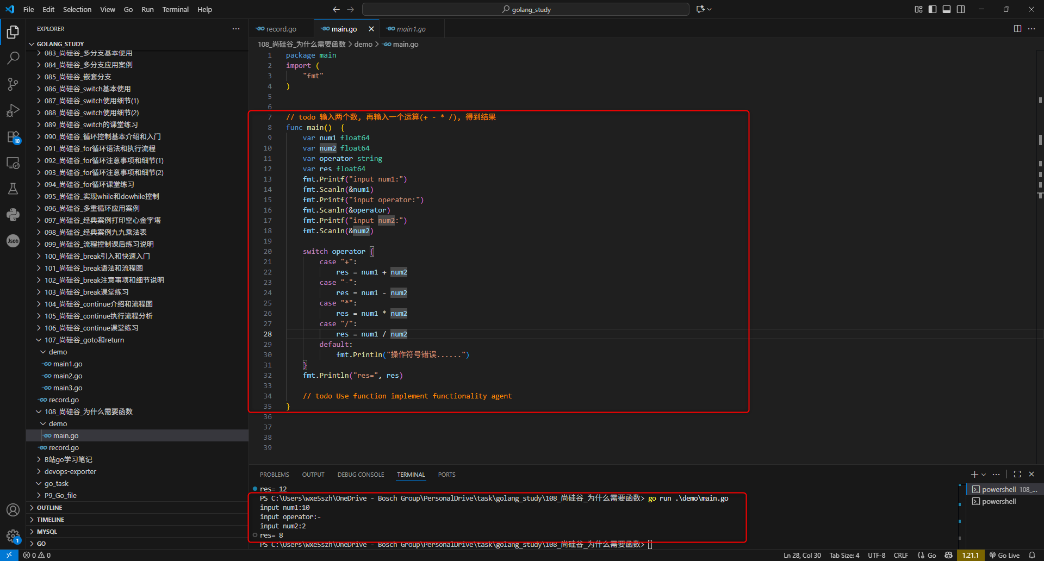Click the Go version 1.21.1 indicator
The height and width of the screenshot is (561, 1044).
tap(970, 555)
